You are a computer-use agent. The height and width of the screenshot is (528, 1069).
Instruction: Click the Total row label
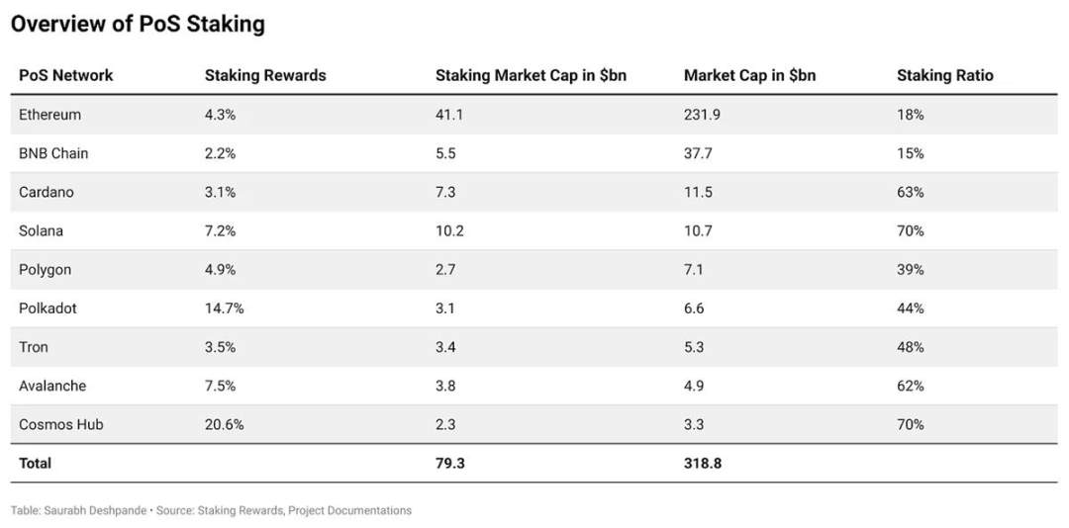pyautogui.click(x=35, y=463)
